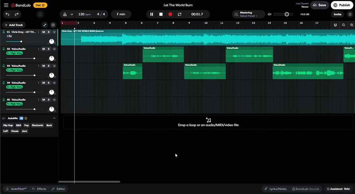Collapse the AutoMix panel chevron

tap(54, 118)
